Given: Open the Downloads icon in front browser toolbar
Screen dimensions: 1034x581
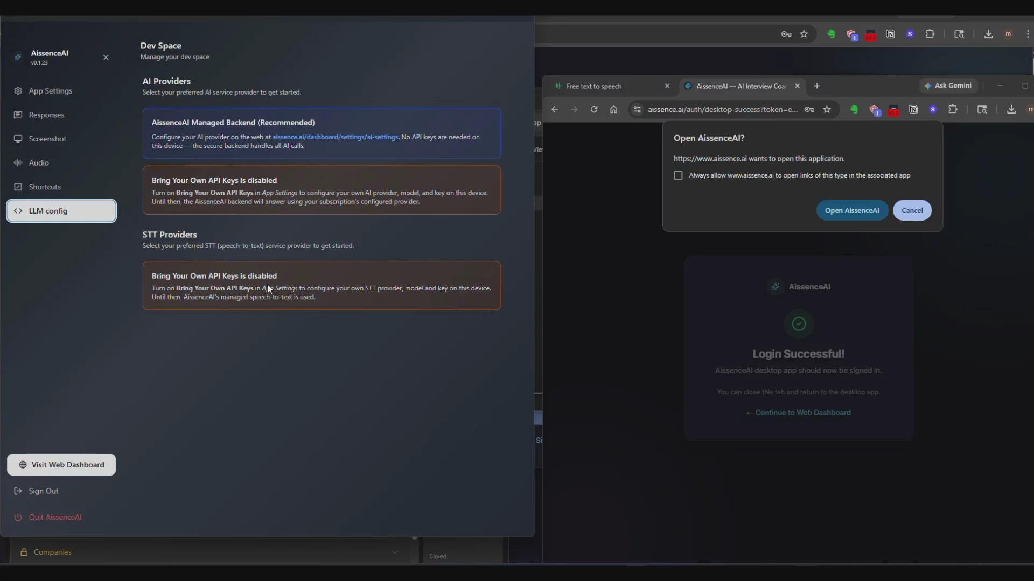Looking at the screenshot, I should 1011,110.
